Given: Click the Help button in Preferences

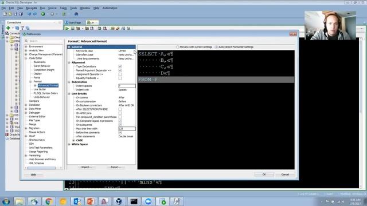Looking at the screenshot, I should coord(33,175).
